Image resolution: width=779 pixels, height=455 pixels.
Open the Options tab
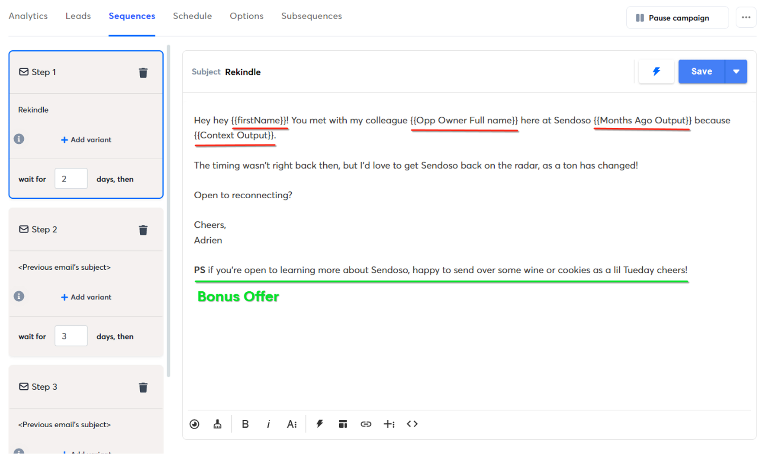click(x=247, y=16)
